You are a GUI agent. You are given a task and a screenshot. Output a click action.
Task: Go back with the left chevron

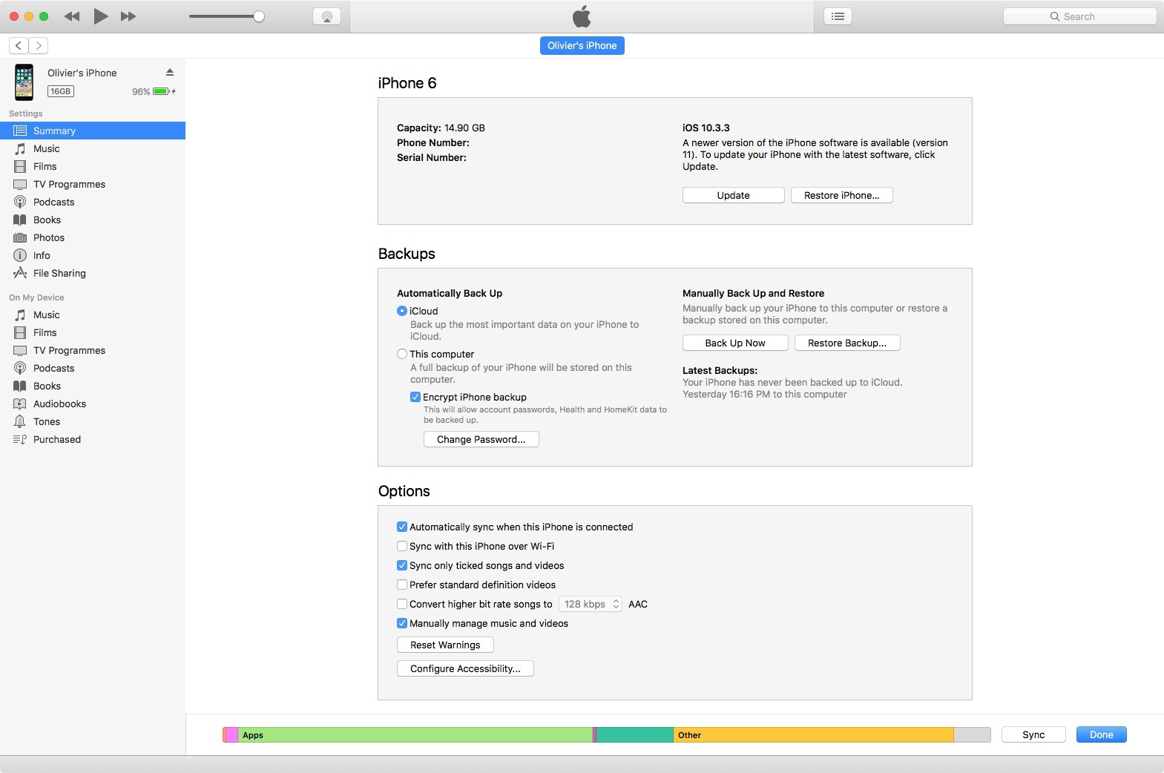tap(19, 45)
